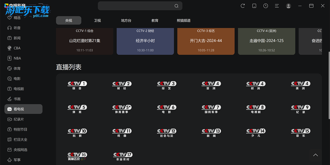Open CCTV-4 欧洲 channel logo
This screenshot has width=330, height=165.
click(256, 85)
